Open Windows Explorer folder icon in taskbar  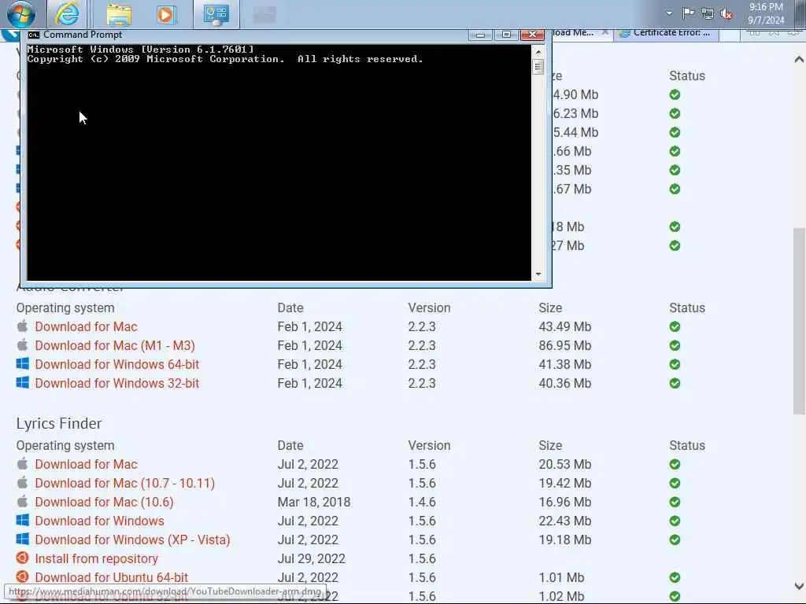[119, 14]
